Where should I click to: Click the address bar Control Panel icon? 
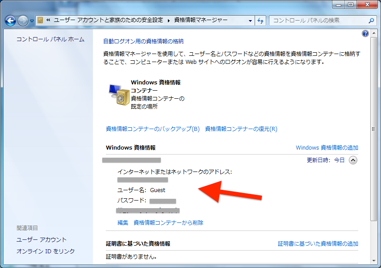(40, 20)
